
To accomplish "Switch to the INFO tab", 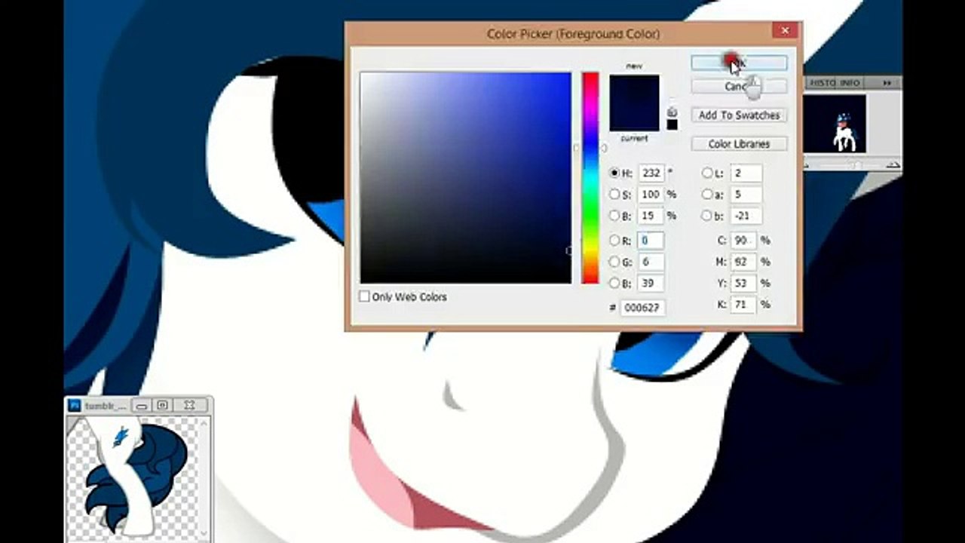I will [850, 83].
